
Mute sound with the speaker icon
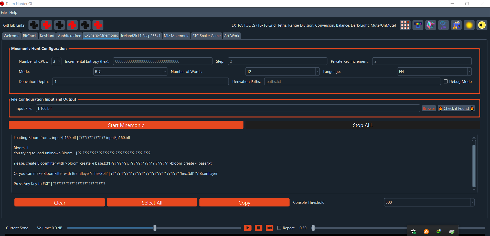tap(482, 25)
